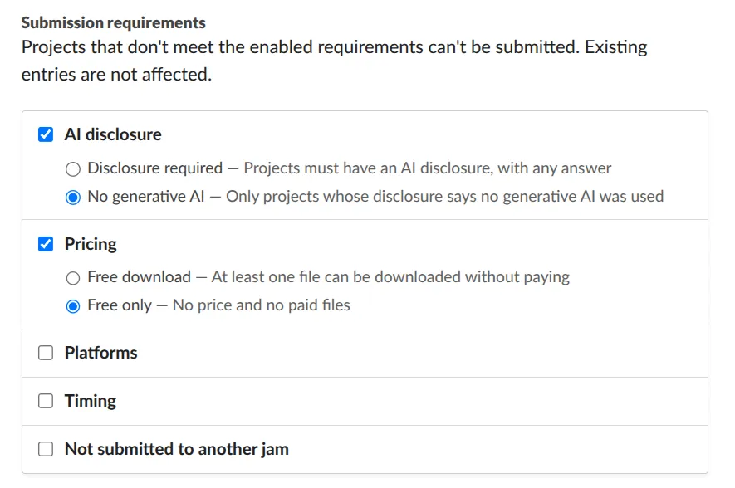Viewport: 735px width, 488px height.
Task: Click the 'Pricing' label text
Action: click(91, 244)
